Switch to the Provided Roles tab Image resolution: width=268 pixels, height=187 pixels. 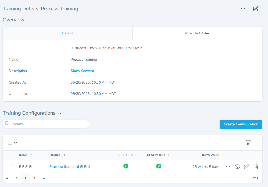[x=197, y=33]
